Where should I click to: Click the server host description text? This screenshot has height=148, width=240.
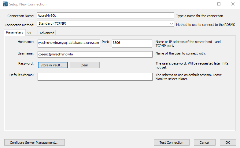tap(188, 44)
